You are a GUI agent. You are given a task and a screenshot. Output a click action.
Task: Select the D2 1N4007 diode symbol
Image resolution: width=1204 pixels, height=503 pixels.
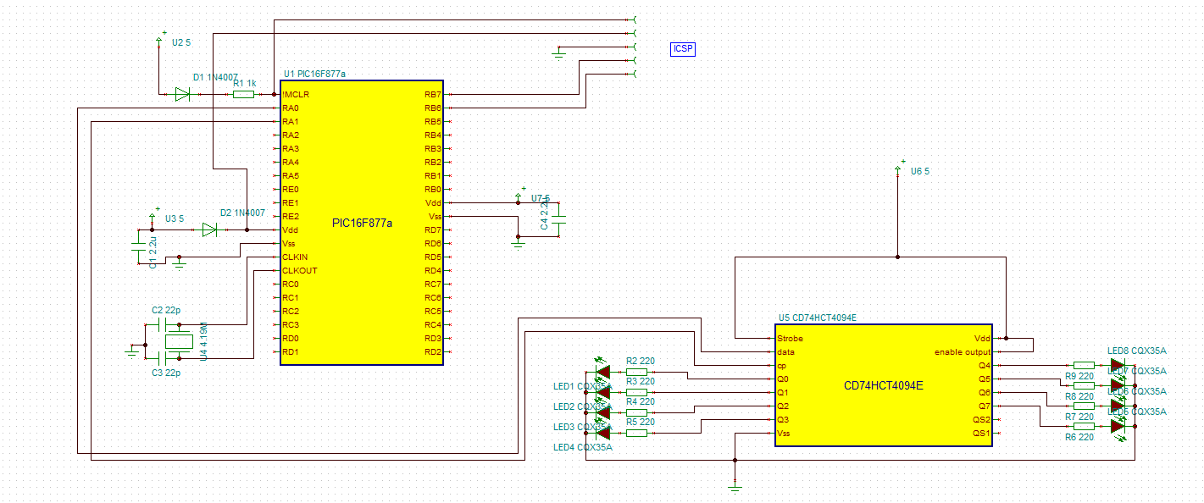click(x=209, y=229)
